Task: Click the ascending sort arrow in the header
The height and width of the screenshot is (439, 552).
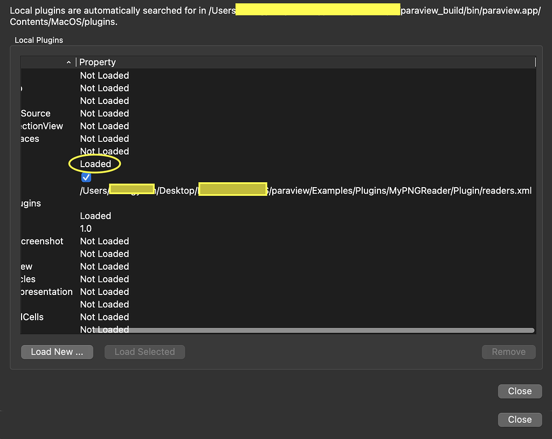Action: [x=68, y=62]
